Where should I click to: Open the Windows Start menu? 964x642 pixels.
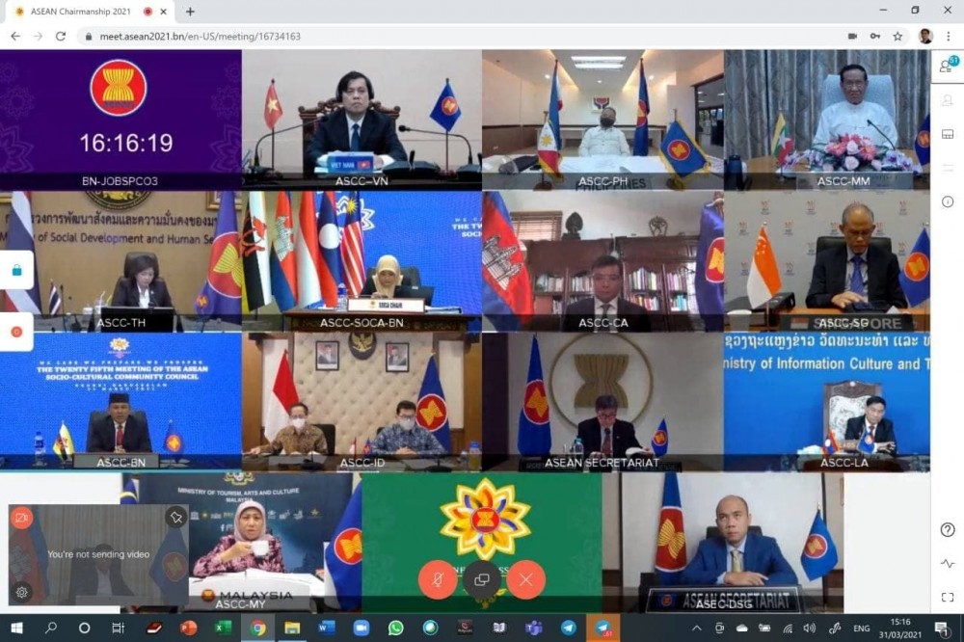click(16, 628)
